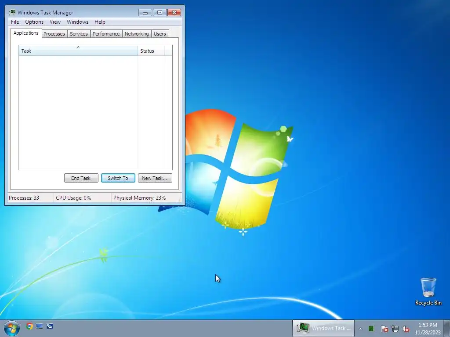The width and height of the screenshot is (450, 337).
Task: Open the Help menu
Action: tap(100, 22)
